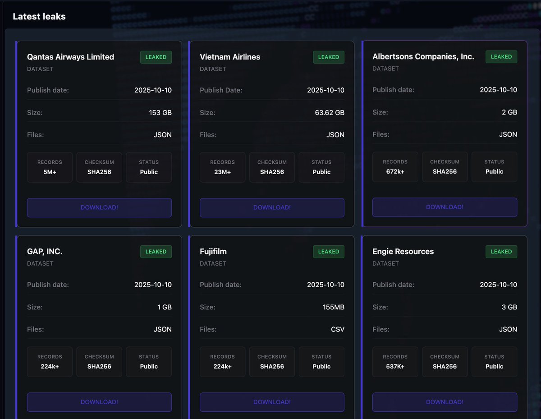Click the 155MB size value

point(334,307)
